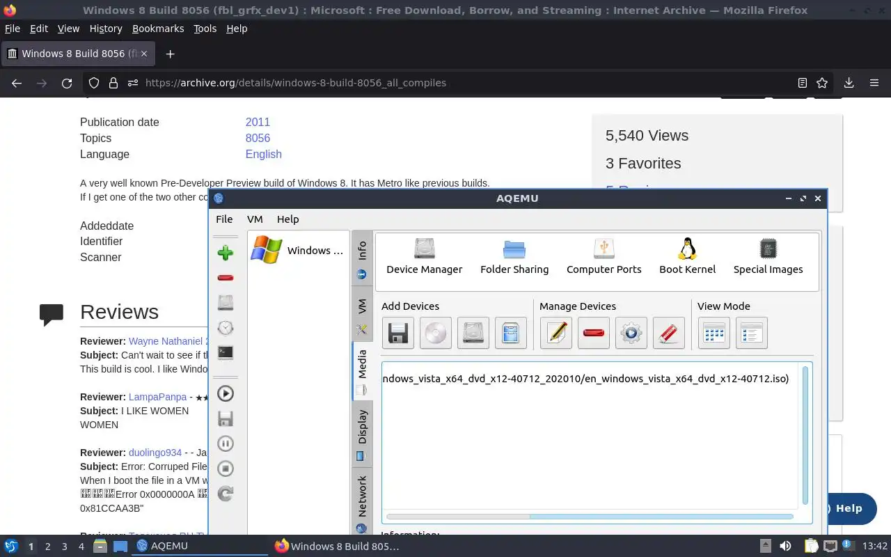This screenshot has height=557, width=891.
Task: Reset the virtual machine with the arrow icon
Action: [225, 494]
